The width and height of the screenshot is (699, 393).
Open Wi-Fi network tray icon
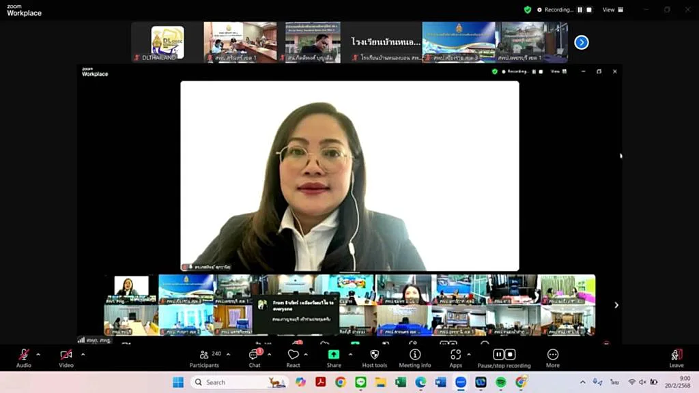tap(631, 382)
